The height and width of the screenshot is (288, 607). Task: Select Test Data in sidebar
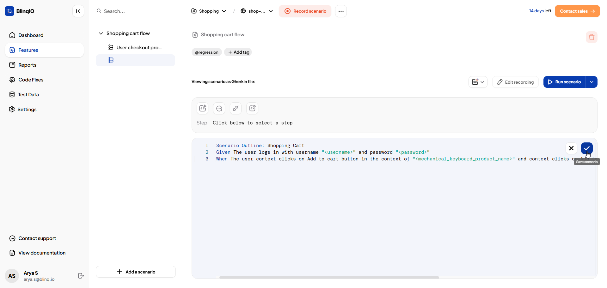pyautogui.click(x=44, y=94)
